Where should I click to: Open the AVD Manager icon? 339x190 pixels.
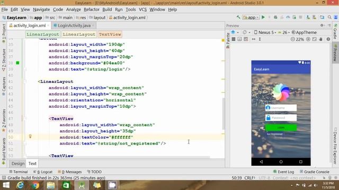click(x=308, y=17)
